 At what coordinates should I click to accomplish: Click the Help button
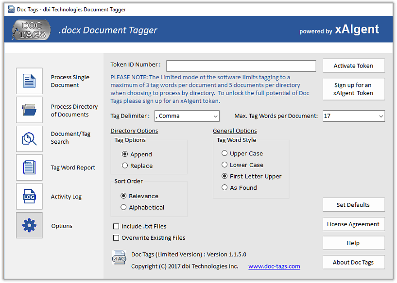coord(354,243)
